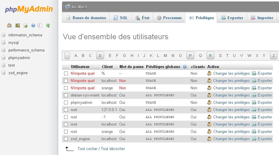Viewport: 279px width, 155px height.
Task: Click the log out door icon
Action: click(x=17, y=26)
